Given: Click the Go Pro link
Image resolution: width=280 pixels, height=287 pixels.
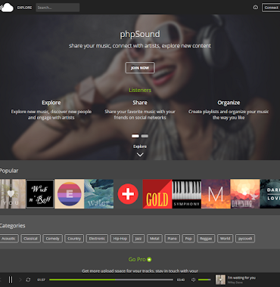Looking at the screenshot, I should pos(137,259).
